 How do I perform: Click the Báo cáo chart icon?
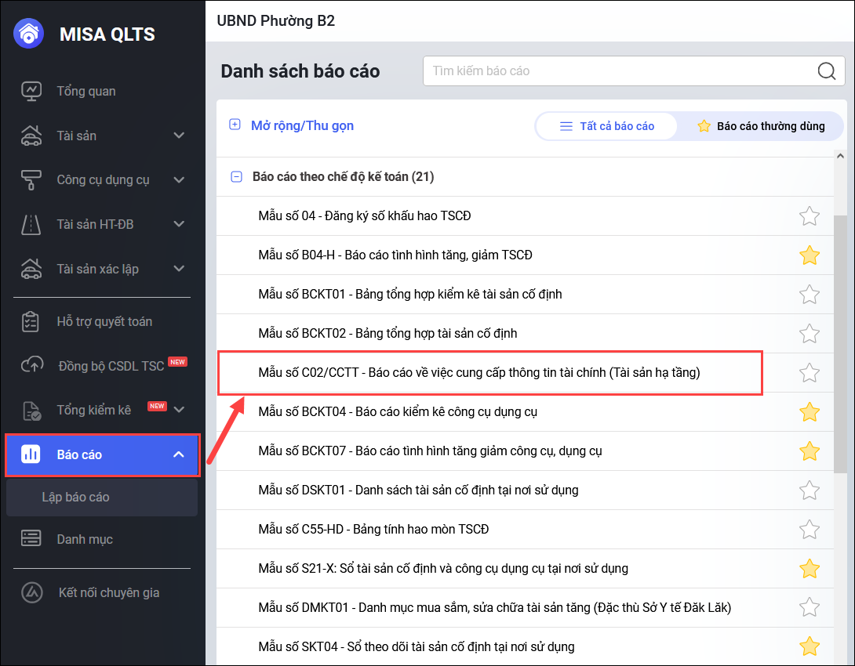click(x=31, y=454)
